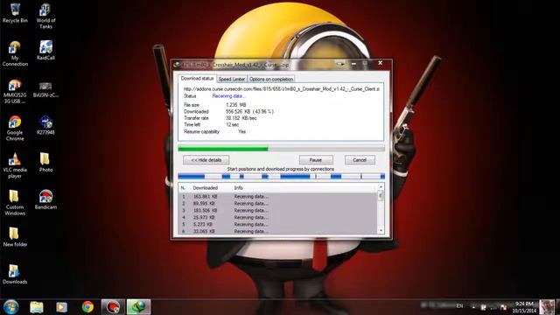Cancel the download
The height and width of the screenshot is (315, 560).
click(360, 160)
